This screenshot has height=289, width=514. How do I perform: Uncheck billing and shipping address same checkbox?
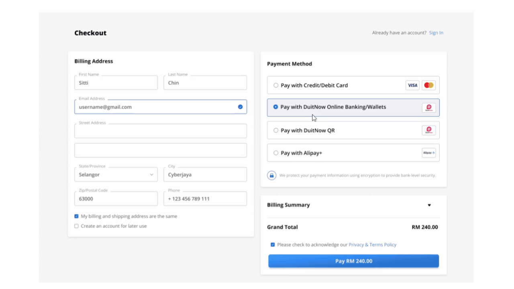[x=76, y=216]
